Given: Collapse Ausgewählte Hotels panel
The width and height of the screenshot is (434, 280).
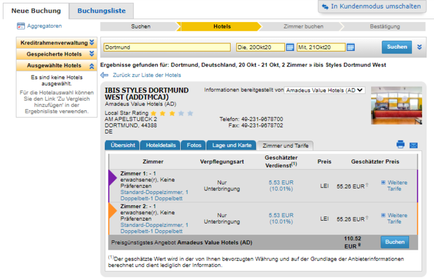Looking at the screenshot, I should [x=56, y=65].
